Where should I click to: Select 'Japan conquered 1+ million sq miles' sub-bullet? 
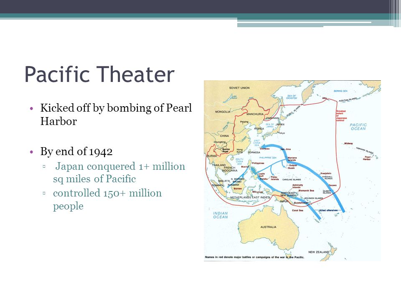[x=119, y=173]
